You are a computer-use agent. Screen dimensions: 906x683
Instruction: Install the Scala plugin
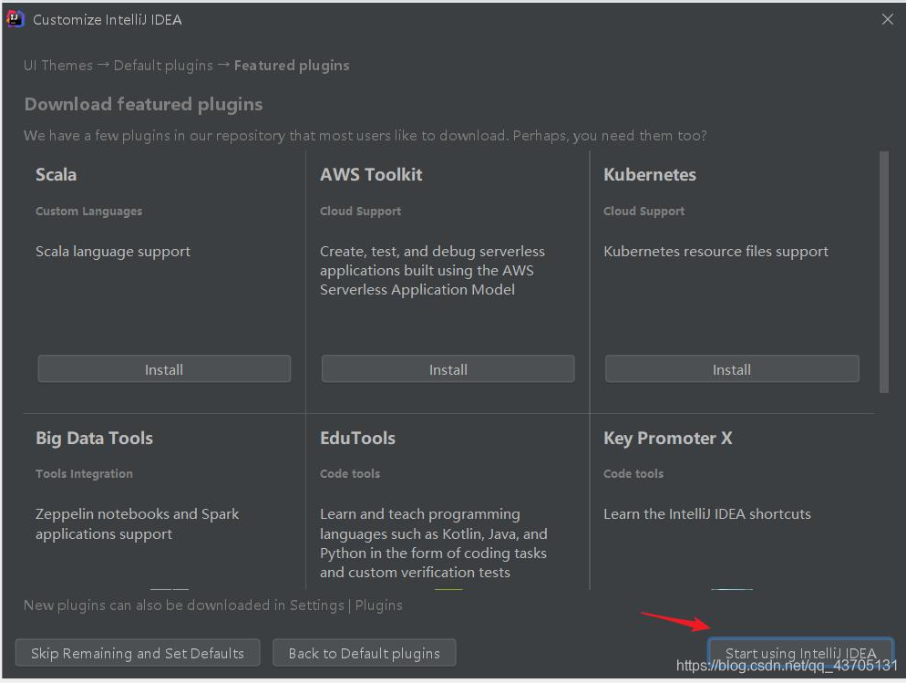tap(164, 369)
